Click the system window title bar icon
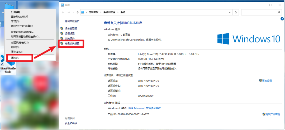 coord(62,5)
